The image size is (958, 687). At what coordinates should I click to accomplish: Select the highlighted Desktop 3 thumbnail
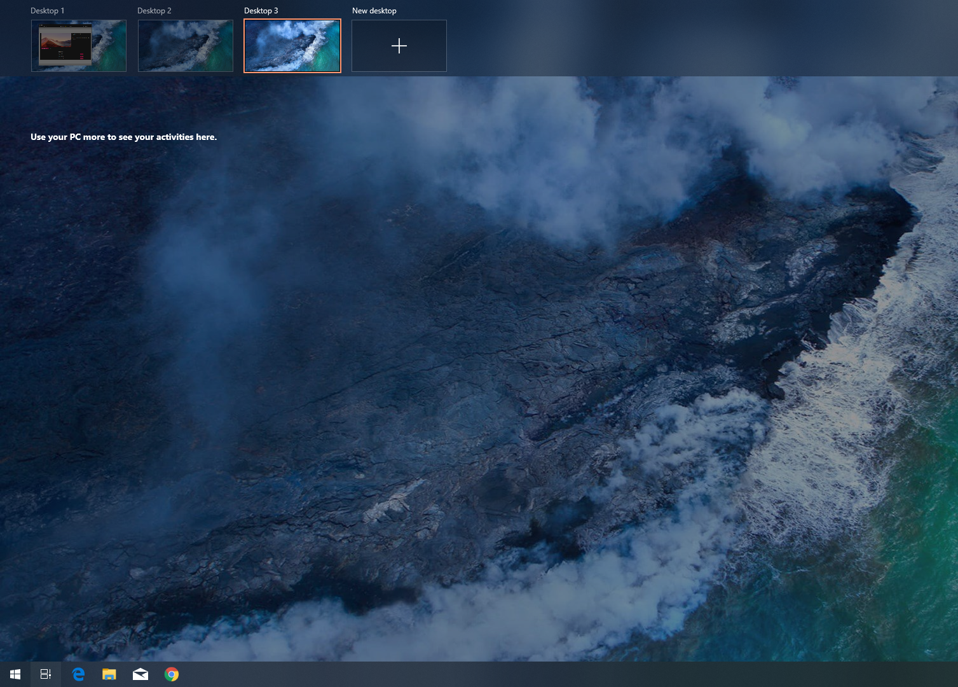292,46
